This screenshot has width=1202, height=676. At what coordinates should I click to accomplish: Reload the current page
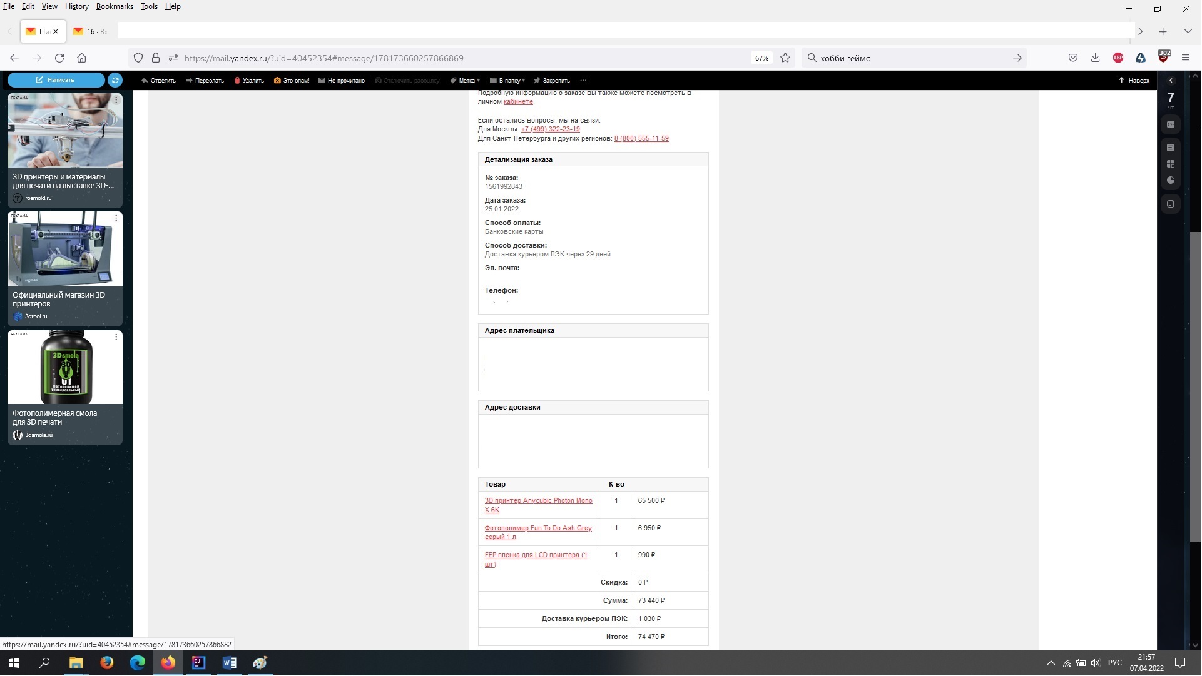[59, 58]
